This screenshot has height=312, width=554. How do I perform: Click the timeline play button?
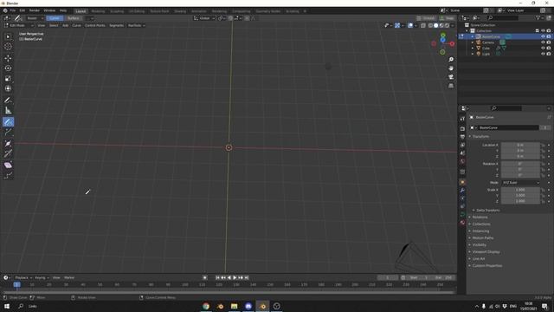(x=235, y=277)
